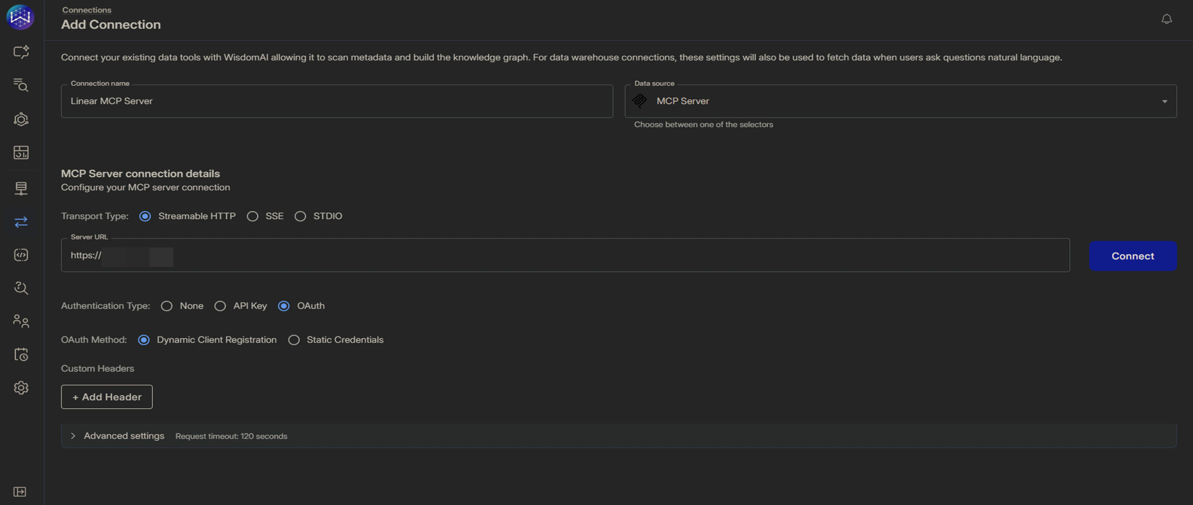Open notifications bell
Image resolution: width=1193 pixels, height=505 pixels.
tap(1167, 19)
